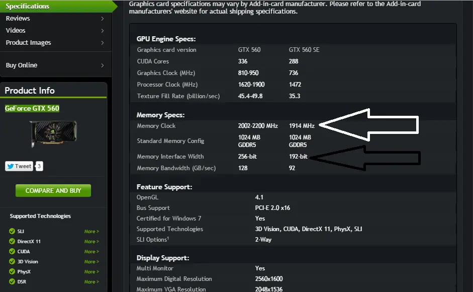473x292 pixels.
Task: Open the GTX 560 graphics card thumbnail
Action: coord(53,133)
